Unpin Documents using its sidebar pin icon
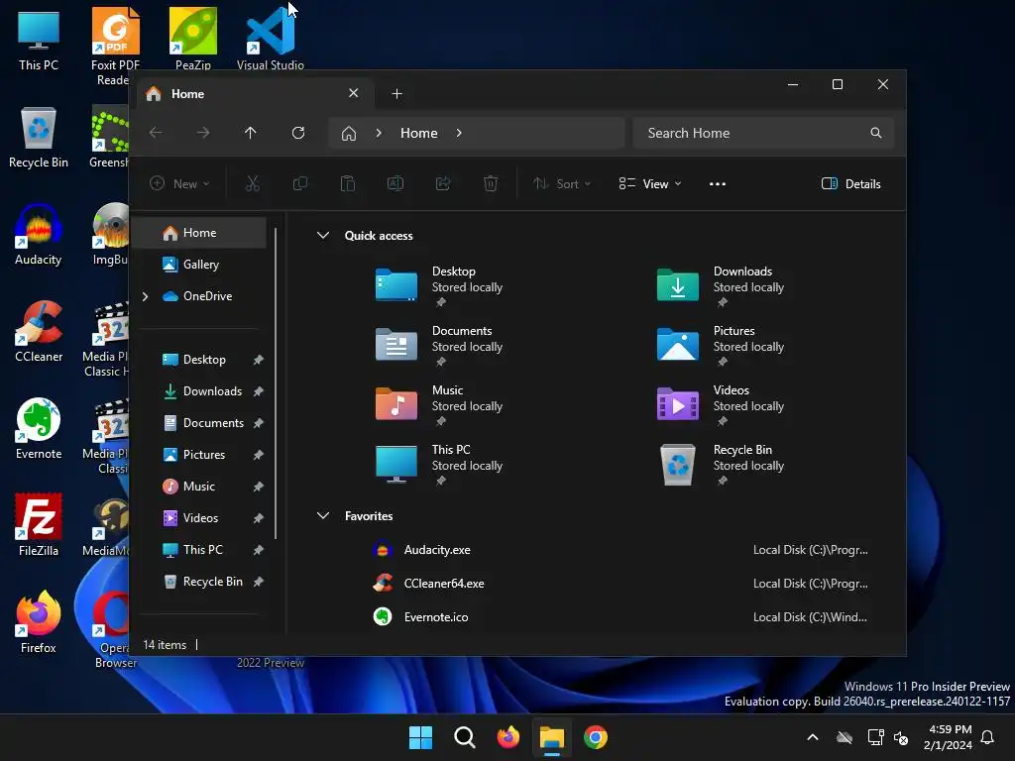 259,423
